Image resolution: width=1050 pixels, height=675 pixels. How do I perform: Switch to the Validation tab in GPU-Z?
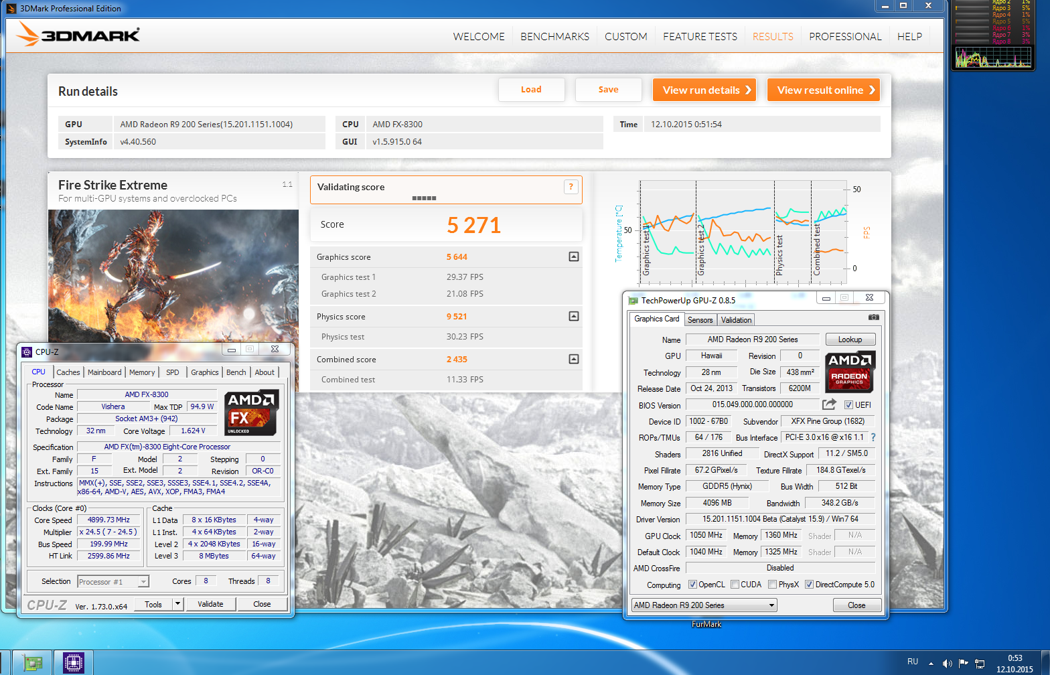(x=736, y=320)
